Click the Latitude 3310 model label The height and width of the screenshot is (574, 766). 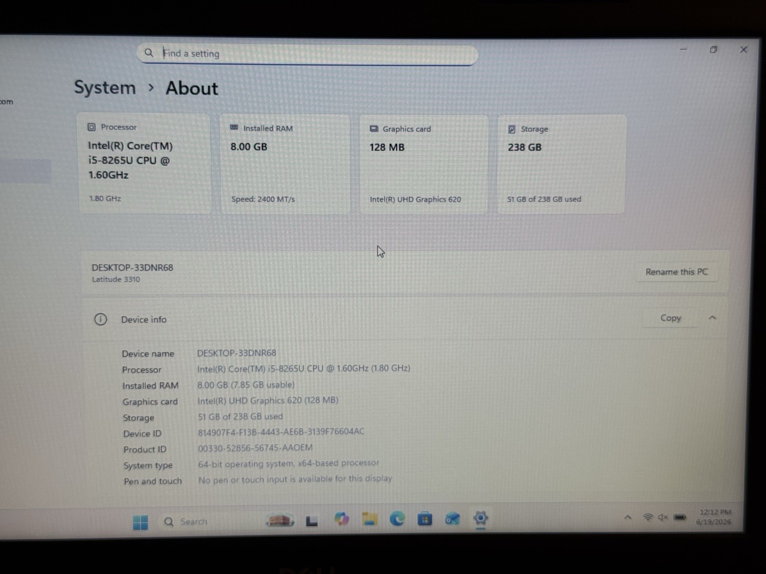(116, 279)
